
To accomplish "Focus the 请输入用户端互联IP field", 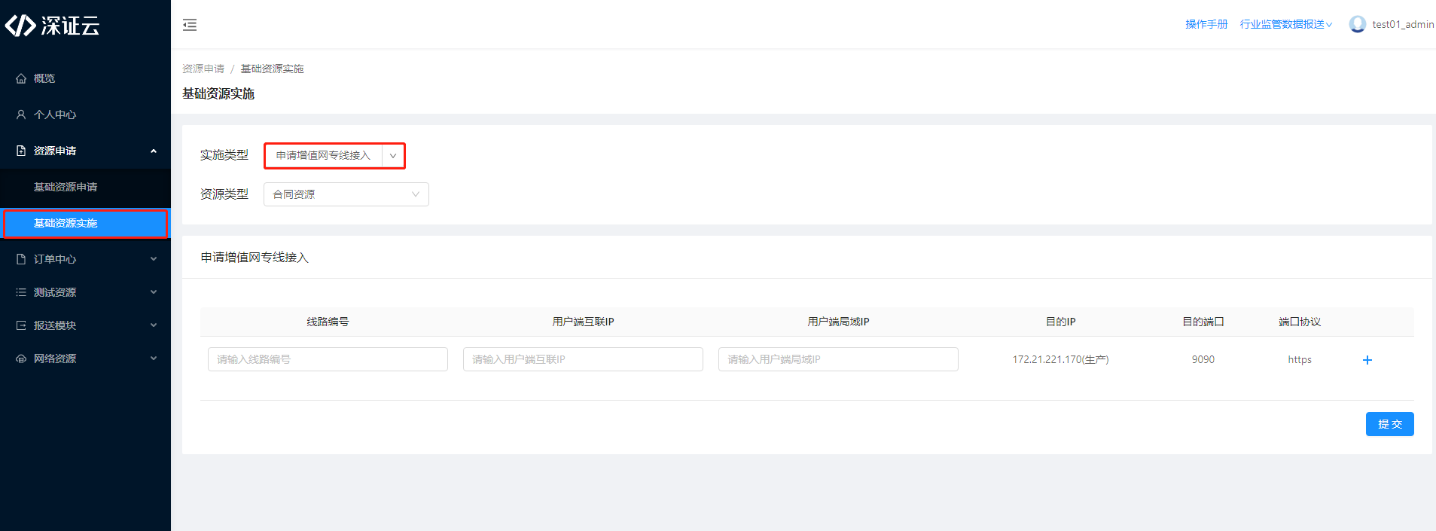I will 583,359.
